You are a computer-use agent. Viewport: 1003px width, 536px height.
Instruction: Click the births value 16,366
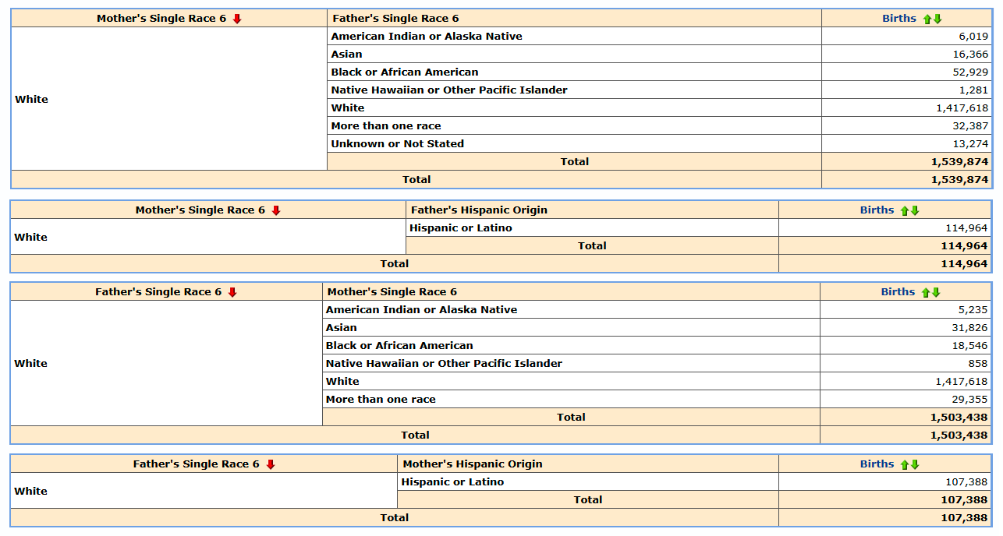[970, 54]
